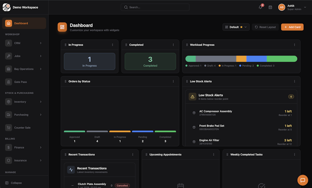Open Weekly Completed Tasks options menu

pyautogui.click(x=295, y=155)
